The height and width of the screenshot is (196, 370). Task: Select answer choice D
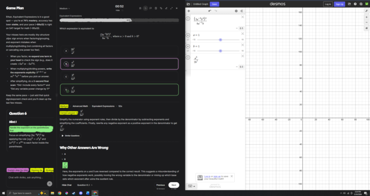click(119, 90)
